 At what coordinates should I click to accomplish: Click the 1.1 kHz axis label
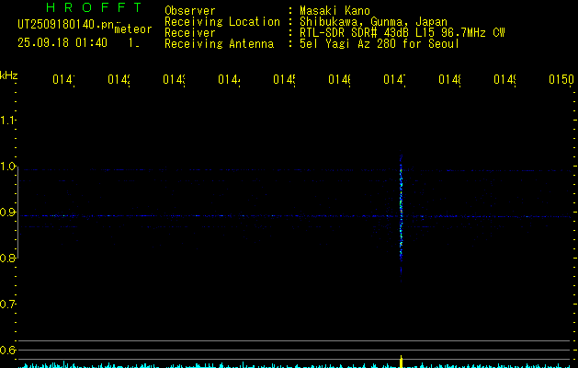[x=7, y=120]
